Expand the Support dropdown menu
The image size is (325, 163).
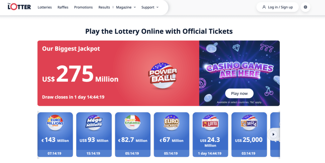click(x=150, y=7)
